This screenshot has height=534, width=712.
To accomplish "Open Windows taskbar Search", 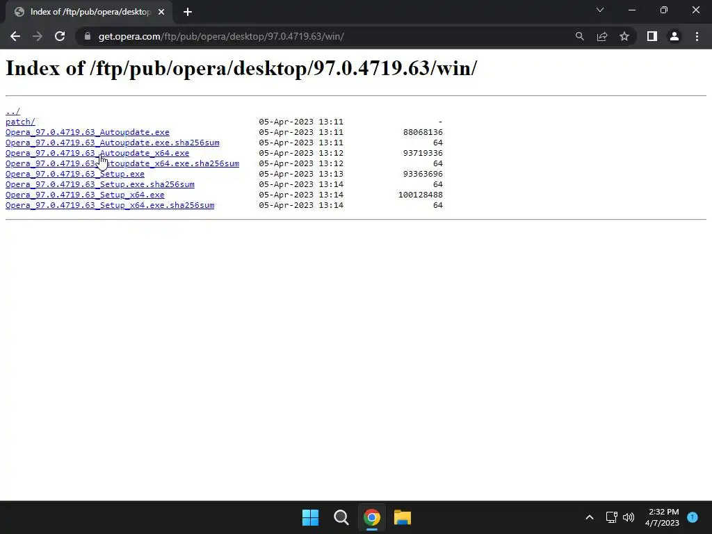I will (x=341, y=517).
